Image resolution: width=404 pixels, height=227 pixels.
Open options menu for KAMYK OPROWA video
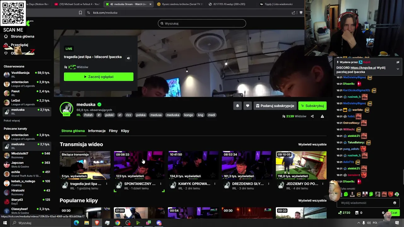(215, 184)
